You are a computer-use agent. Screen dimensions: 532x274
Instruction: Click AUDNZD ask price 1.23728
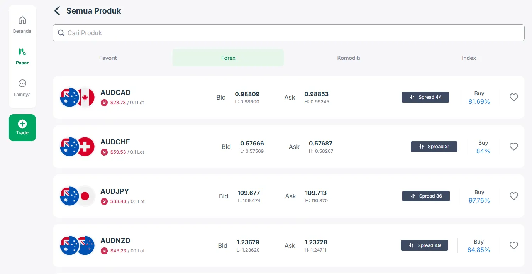[x=316, y=242]
